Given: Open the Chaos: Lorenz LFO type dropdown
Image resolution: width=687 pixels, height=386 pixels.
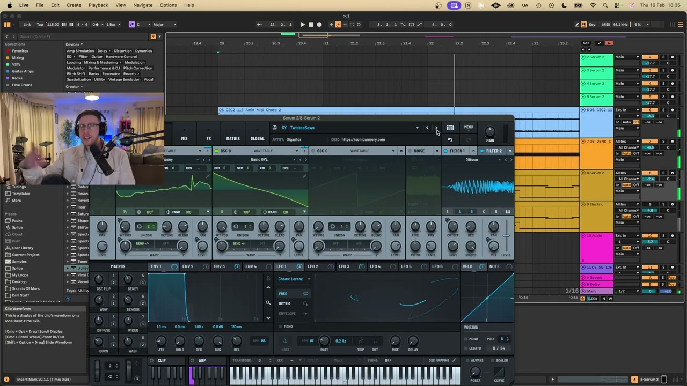Looking at the screenshot, I should [x=309, y=279].
